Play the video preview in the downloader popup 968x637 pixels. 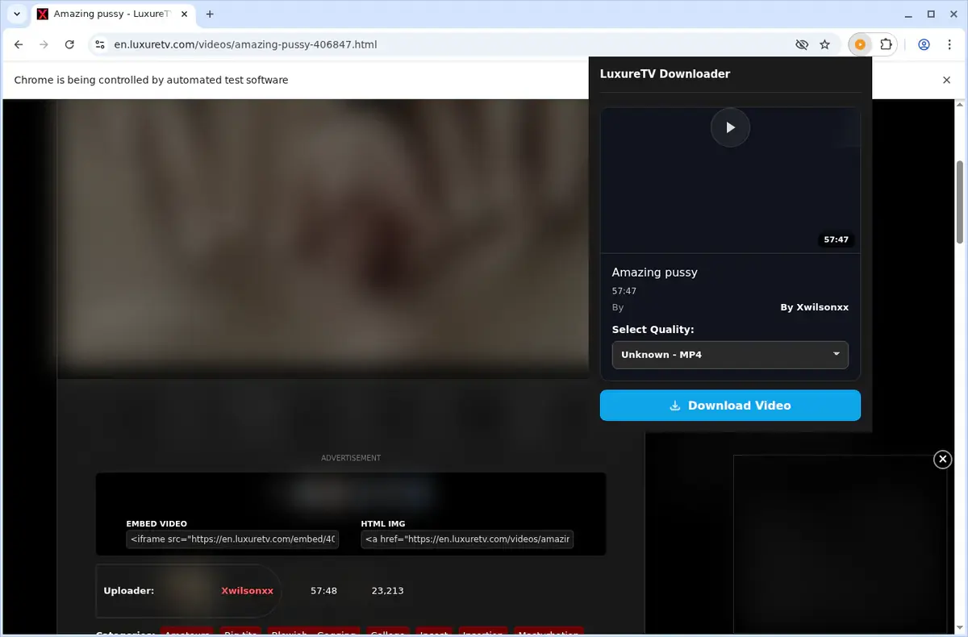(x=730, y=127)
